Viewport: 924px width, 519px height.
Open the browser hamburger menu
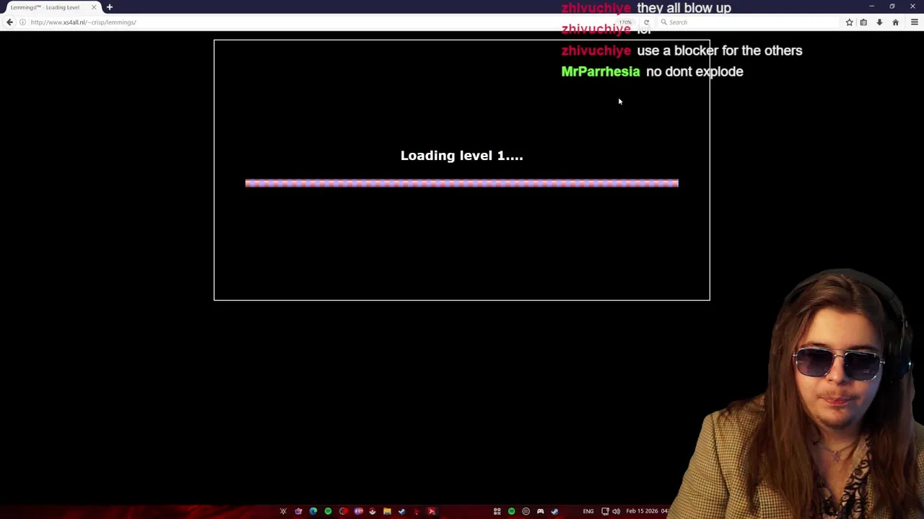(x=914, y=22)
